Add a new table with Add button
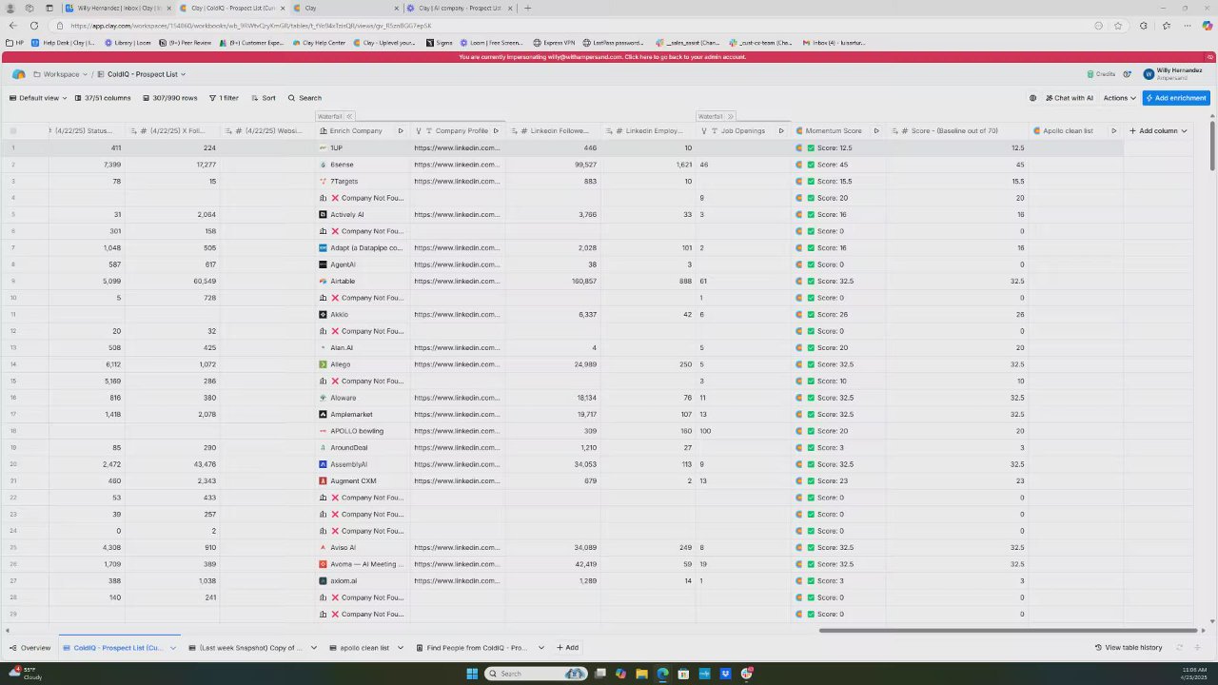 point(567,648)
